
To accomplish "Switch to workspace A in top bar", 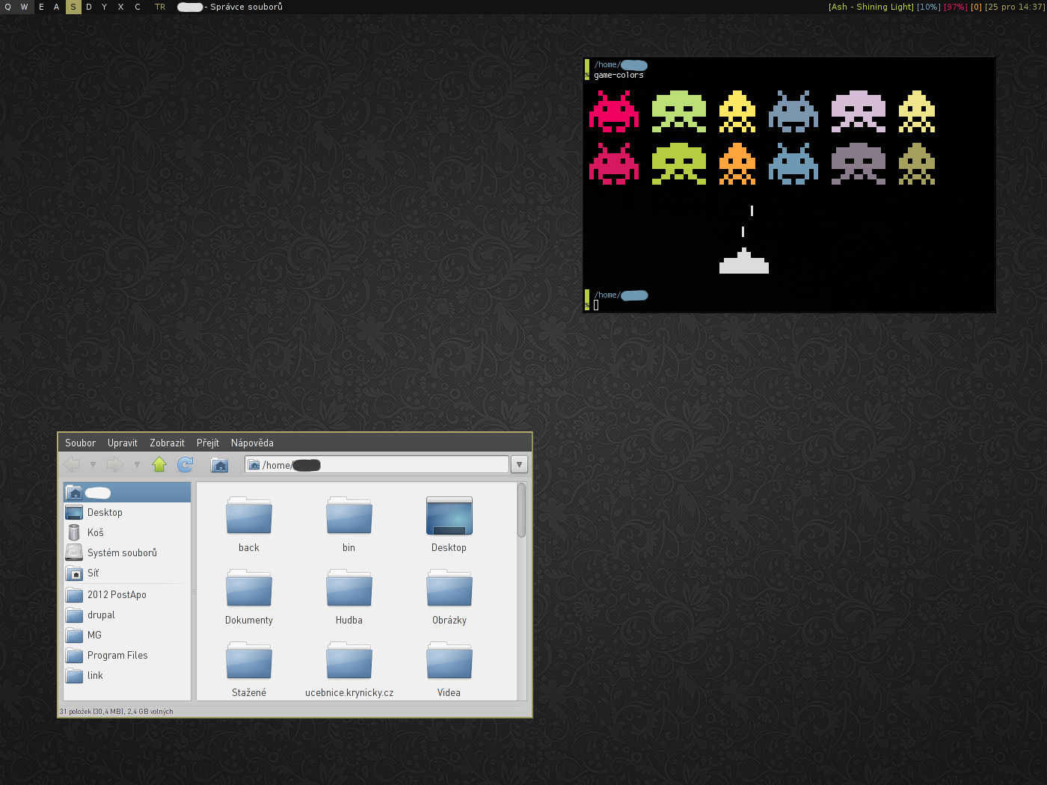I will point(57,7).
